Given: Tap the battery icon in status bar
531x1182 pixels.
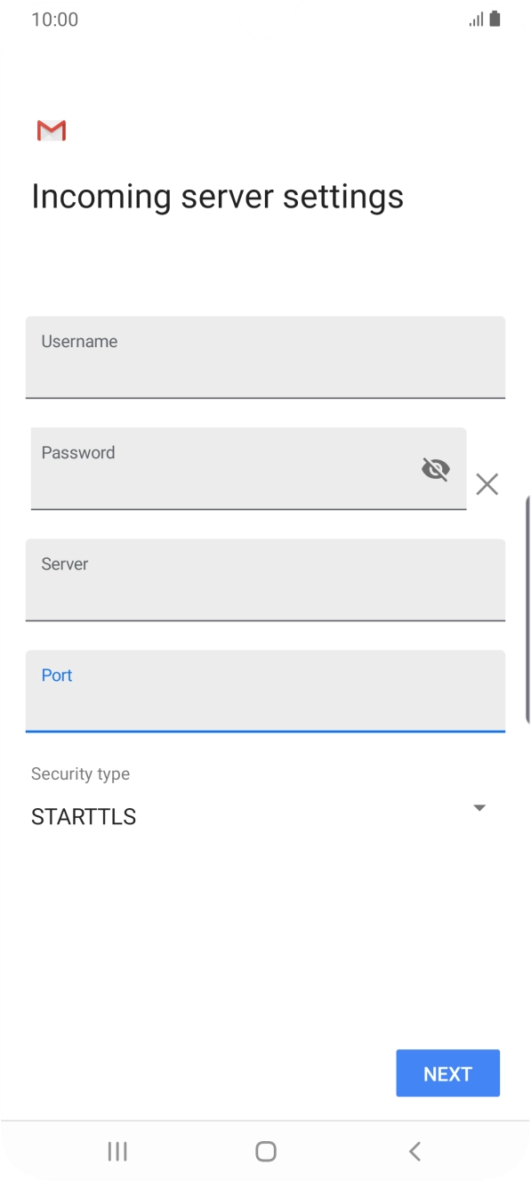Looking at the screenshot, I should (495, 19).
